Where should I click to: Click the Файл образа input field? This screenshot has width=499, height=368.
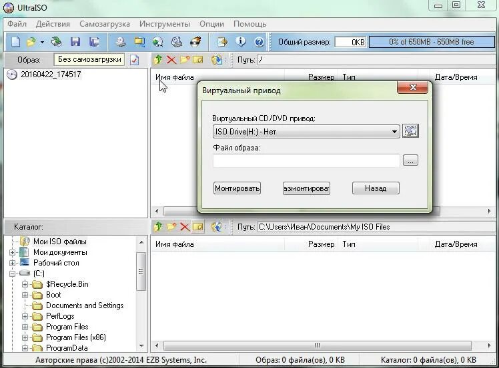tap(306, 160)
